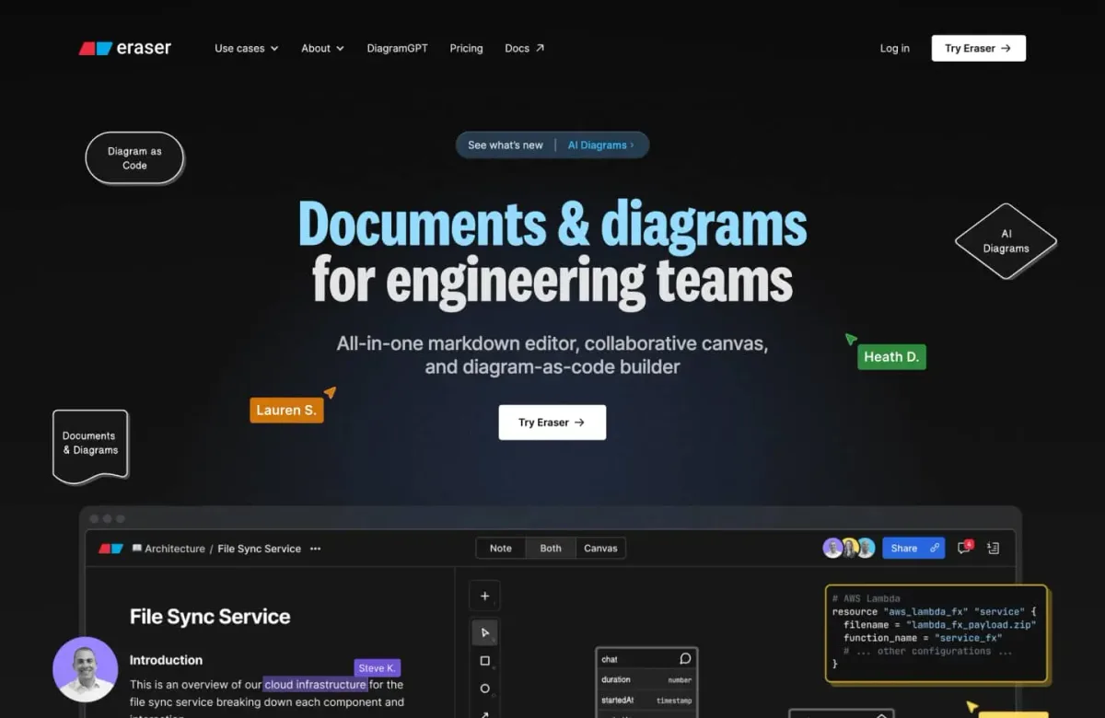
Task: Select the circle shape tool
Action: click(x=485, y=689)
